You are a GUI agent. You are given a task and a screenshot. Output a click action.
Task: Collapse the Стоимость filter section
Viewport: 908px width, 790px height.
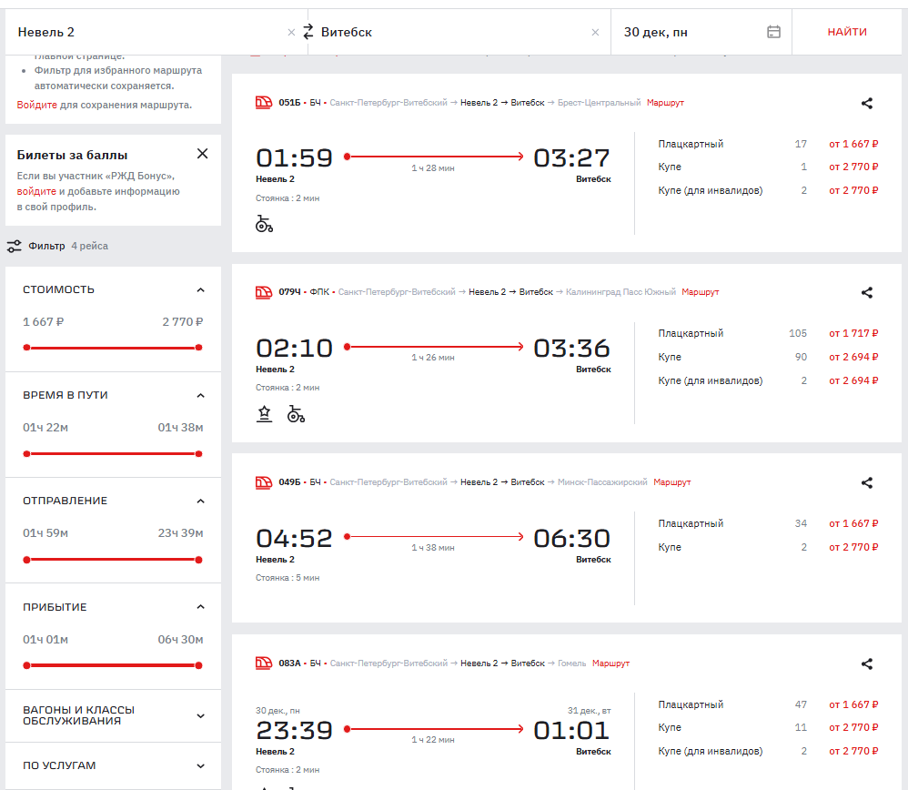200,289
